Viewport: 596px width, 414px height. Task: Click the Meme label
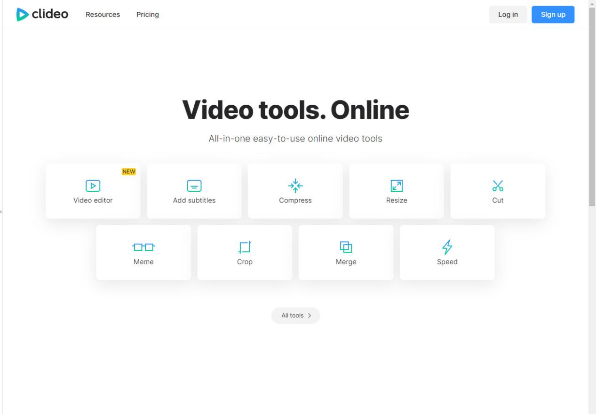click(143, 262)
